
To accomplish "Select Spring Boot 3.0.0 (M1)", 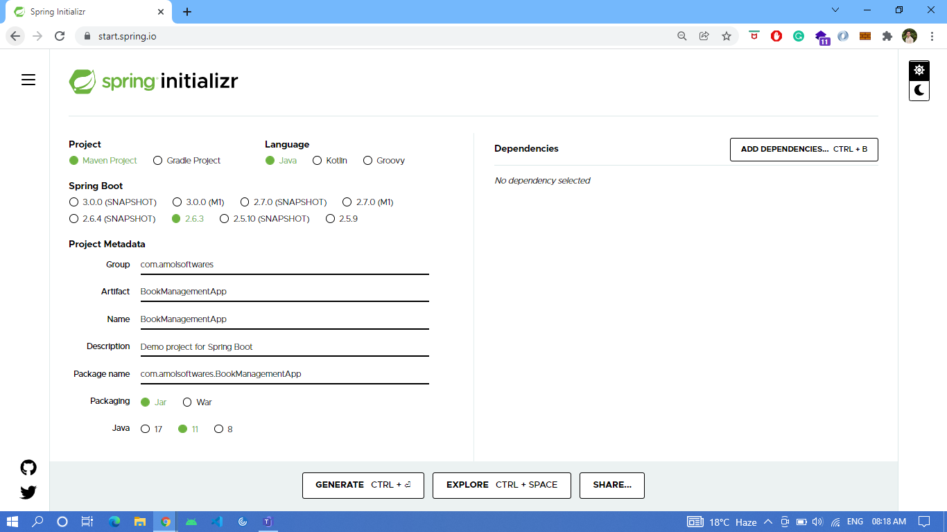I will (198, 202).
